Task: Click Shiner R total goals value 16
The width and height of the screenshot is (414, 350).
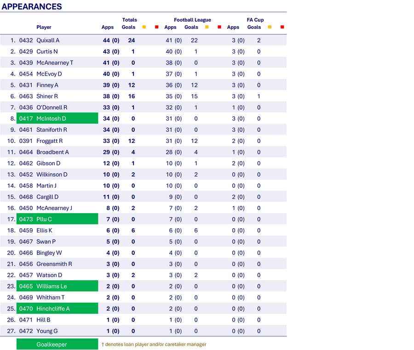Action: [x=132, y=96]
